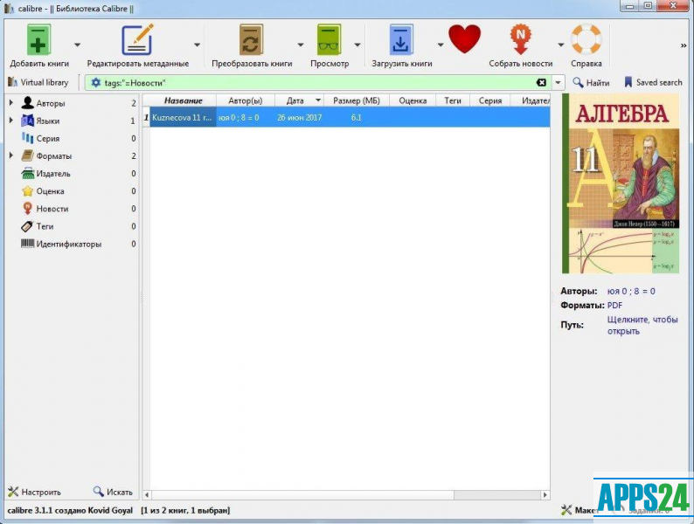The image size is (694, 524).
Task: Select Теги category in tag browser
Action: [x=45, y=226]
